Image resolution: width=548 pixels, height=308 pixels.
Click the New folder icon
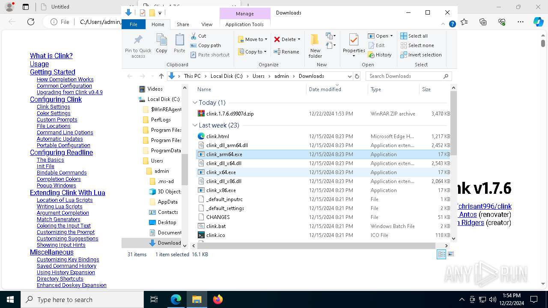(x=315, y=46)
